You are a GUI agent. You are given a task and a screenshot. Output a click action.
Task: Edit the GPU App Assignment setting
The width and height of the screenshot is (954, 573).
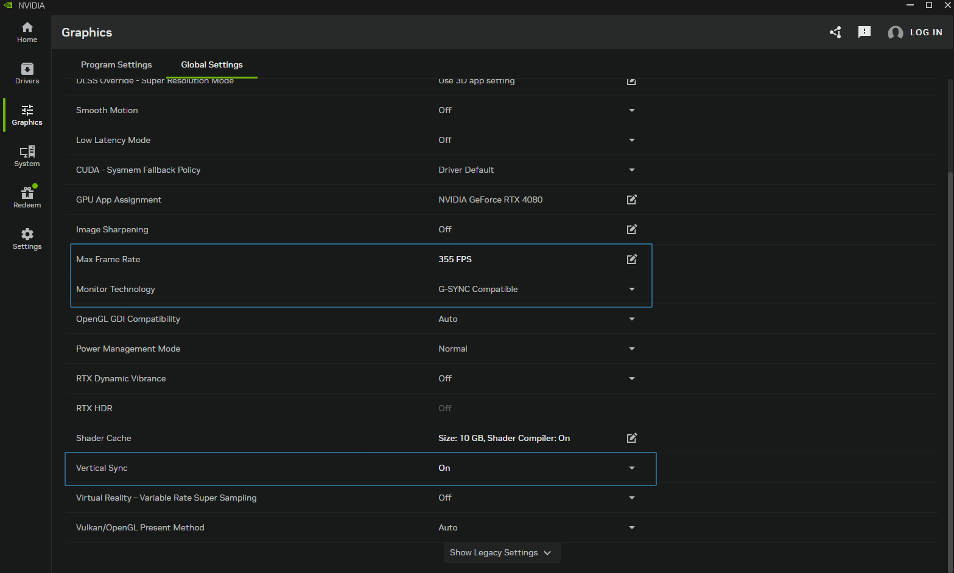tap(632, 200)
